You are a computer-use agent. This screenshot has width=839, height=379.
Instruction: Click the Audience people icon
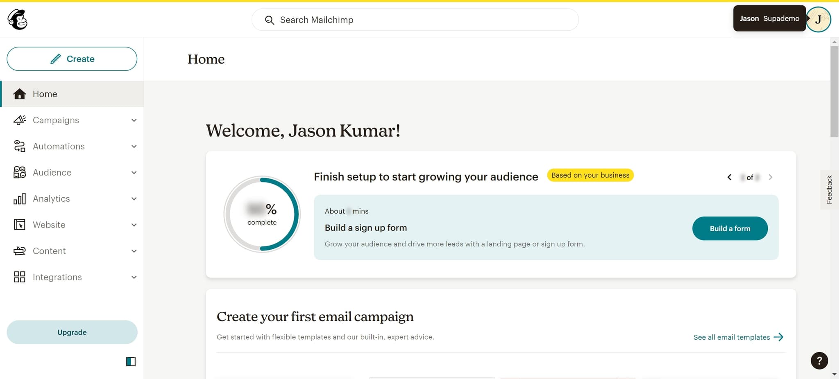(x=19, y=172)
